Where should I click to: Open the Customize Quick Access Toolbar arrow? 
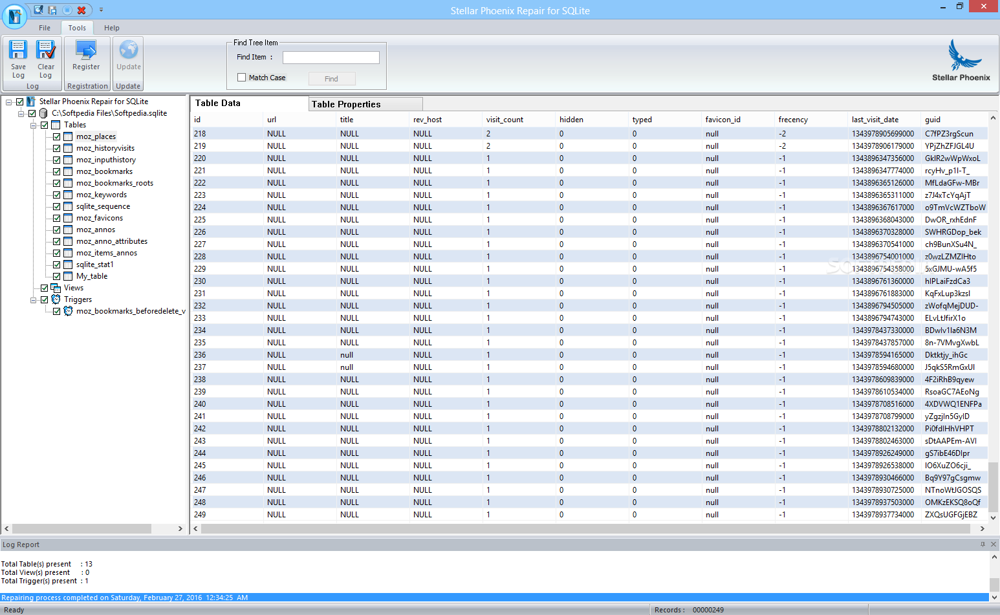(101, 10)
